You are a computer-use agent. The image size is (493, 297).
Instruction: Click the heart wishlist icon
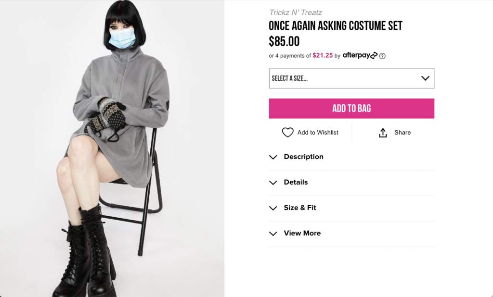(x=287, y=133)
